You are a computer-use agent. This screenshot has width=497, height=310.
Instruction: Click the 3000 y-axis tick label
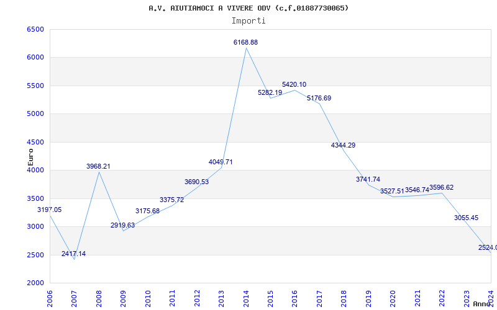(35, 227)
